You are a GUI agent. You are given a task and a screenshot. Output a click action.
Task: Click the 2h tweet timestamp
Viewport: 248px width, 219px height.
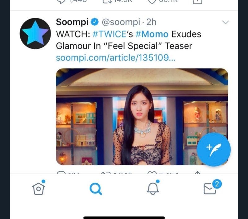click(151, 22)
